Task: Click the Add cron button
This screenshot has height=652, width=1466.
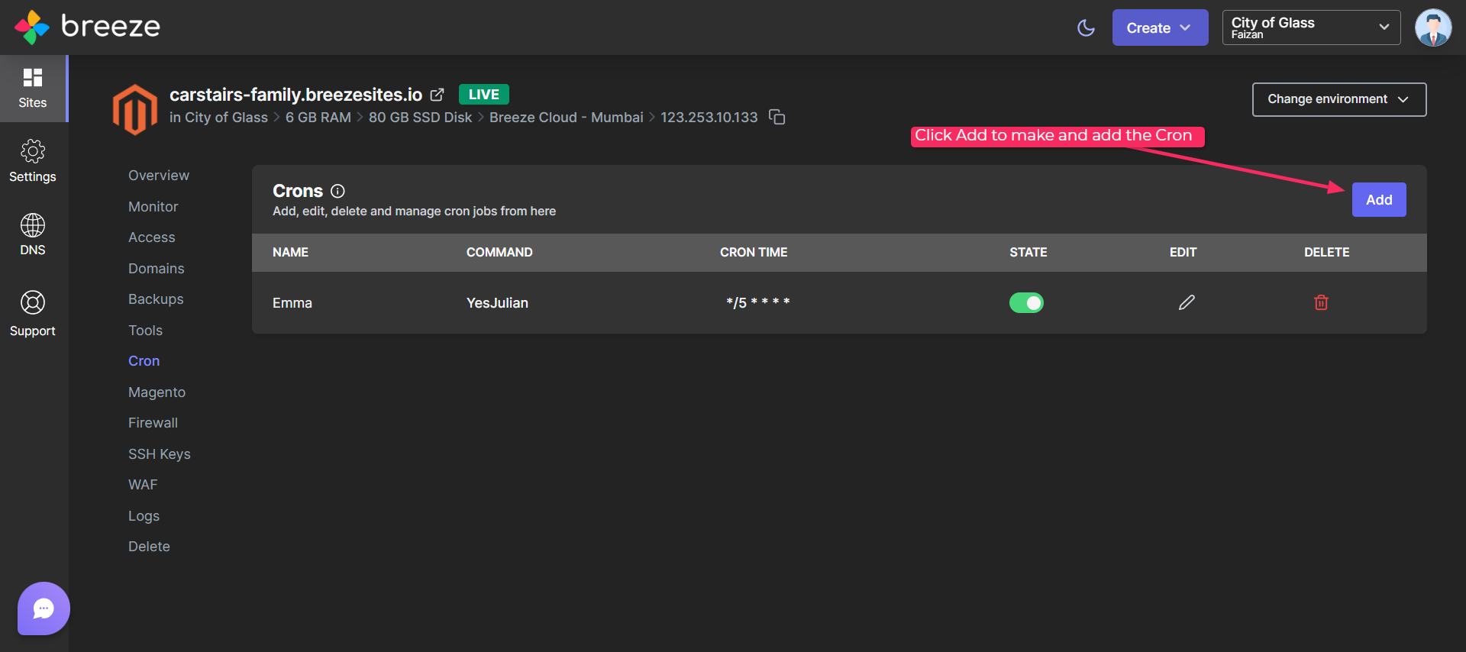Action: click(x=1379, y=200)
